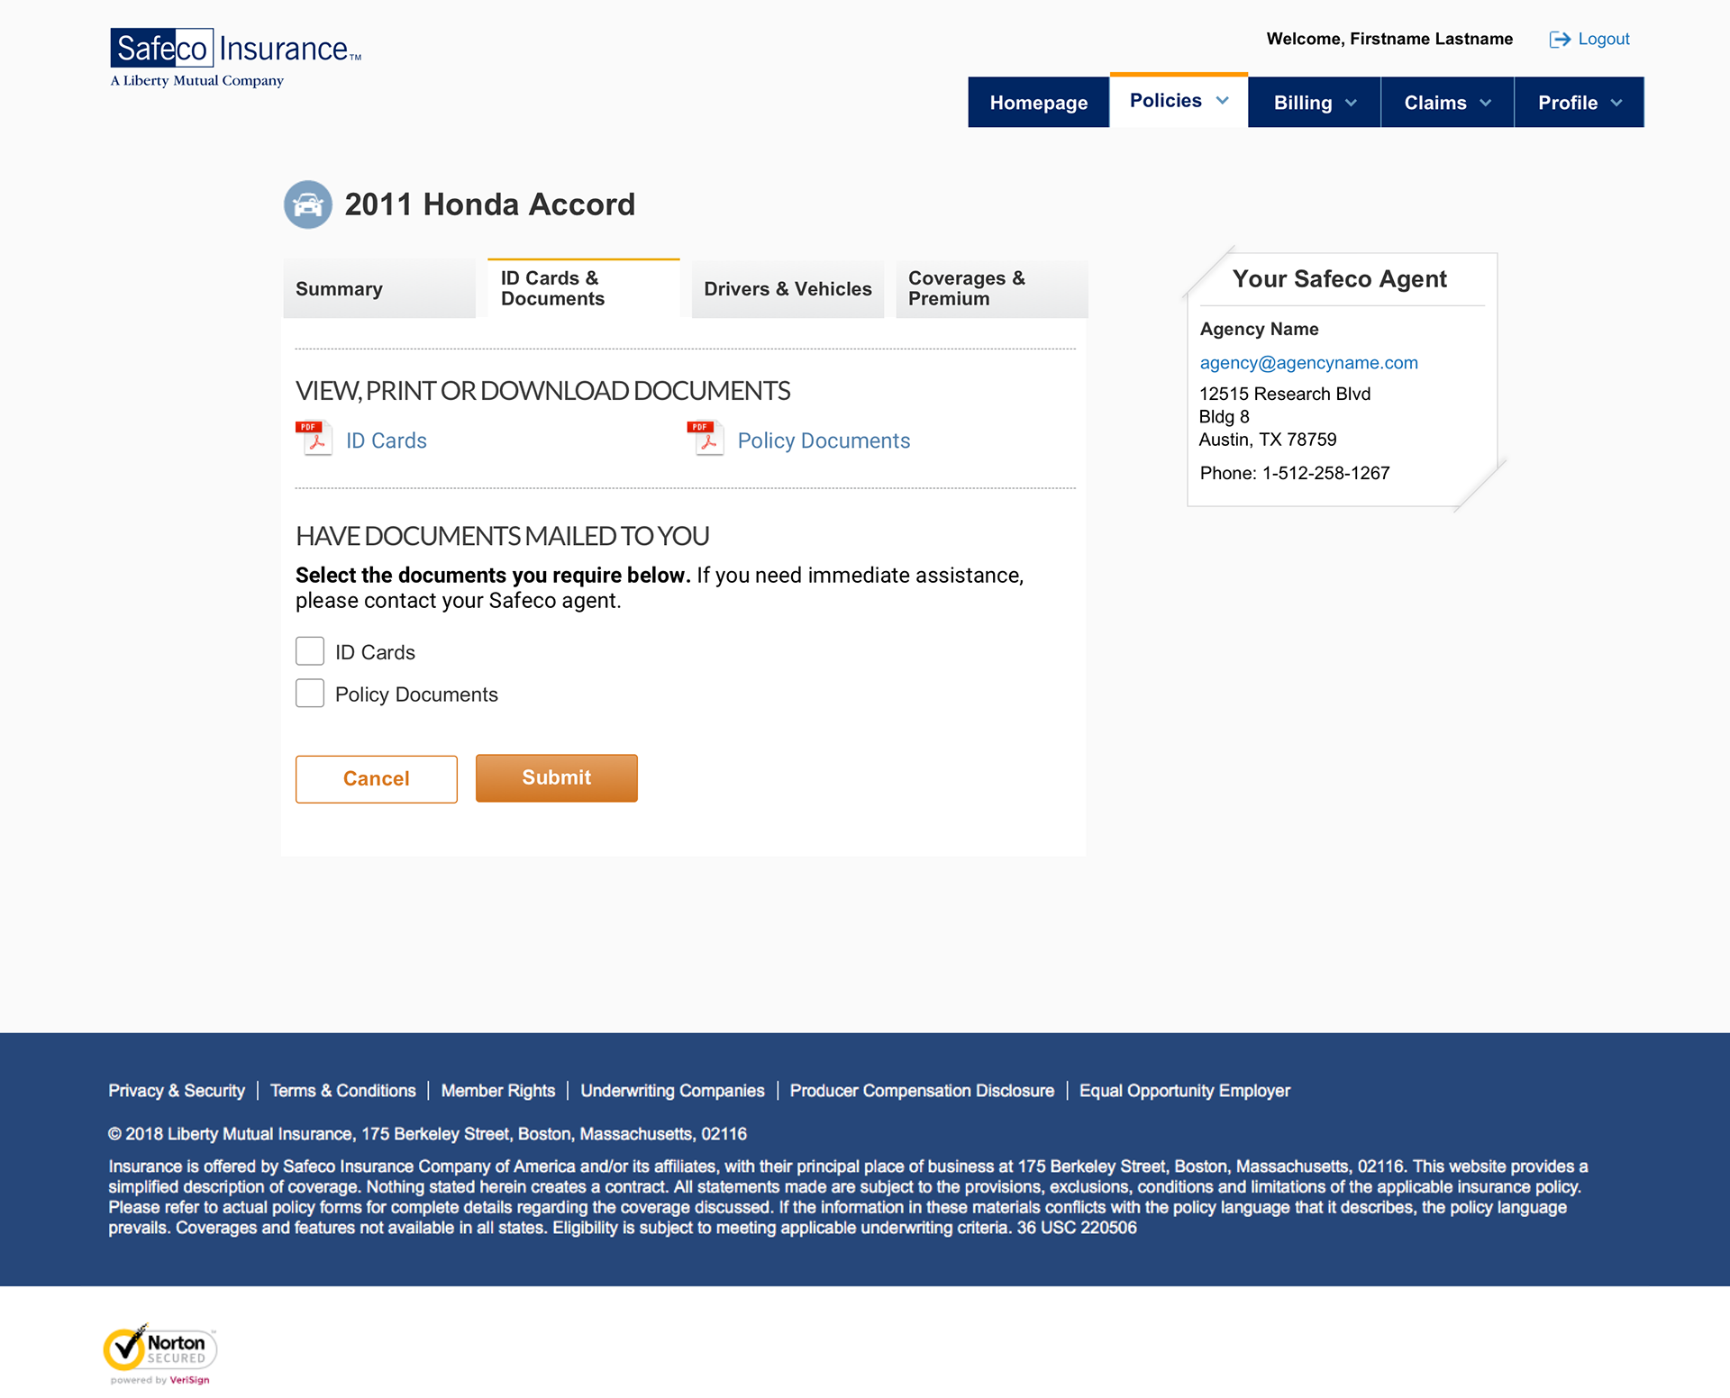Viewport: 1730px width, 1398px height.
Task: Open the Policy Documents download link
Action: (824, 440)
